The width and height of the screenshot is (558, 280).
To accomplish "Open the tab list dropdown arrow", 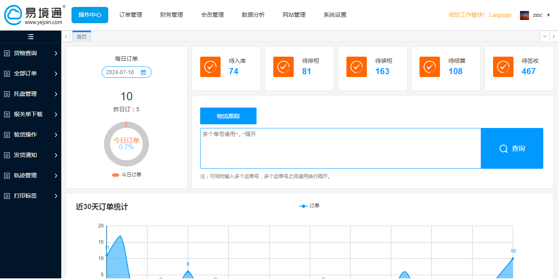I will [545, 36].
